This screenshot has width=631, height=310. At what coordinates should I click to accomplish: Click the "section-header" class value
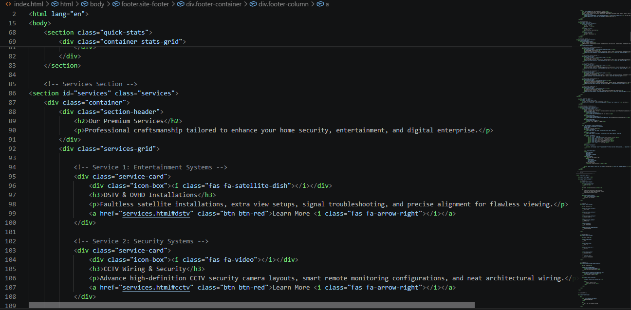coord(130,111)
